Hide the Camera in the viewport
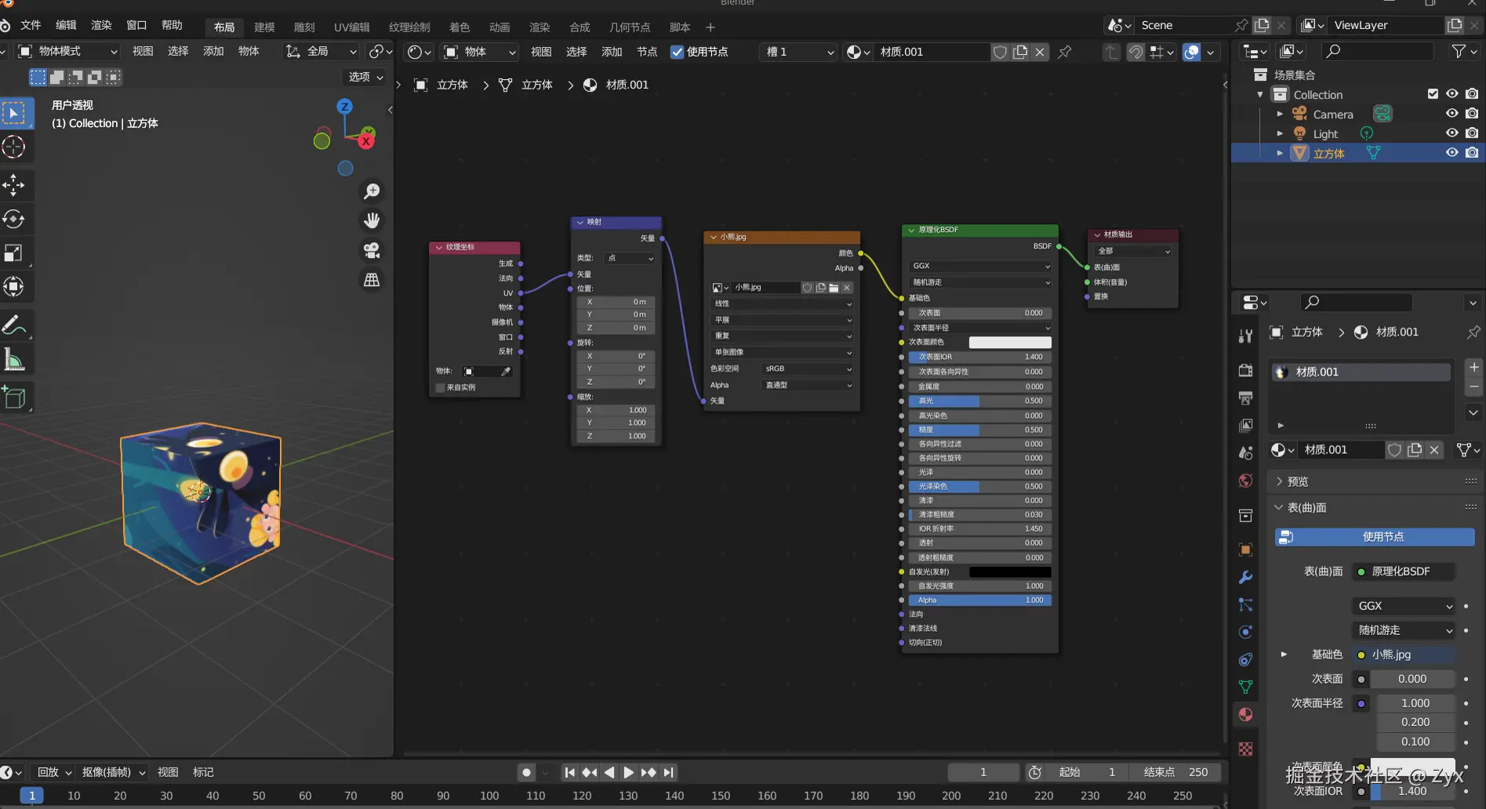Viewport: 1486px width, 809px height. pyautogui.click(x=1452, y=114)
